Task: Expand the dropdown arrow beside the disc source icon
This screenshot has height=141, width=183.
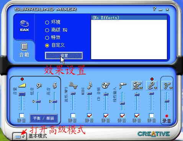Action: 141,88
